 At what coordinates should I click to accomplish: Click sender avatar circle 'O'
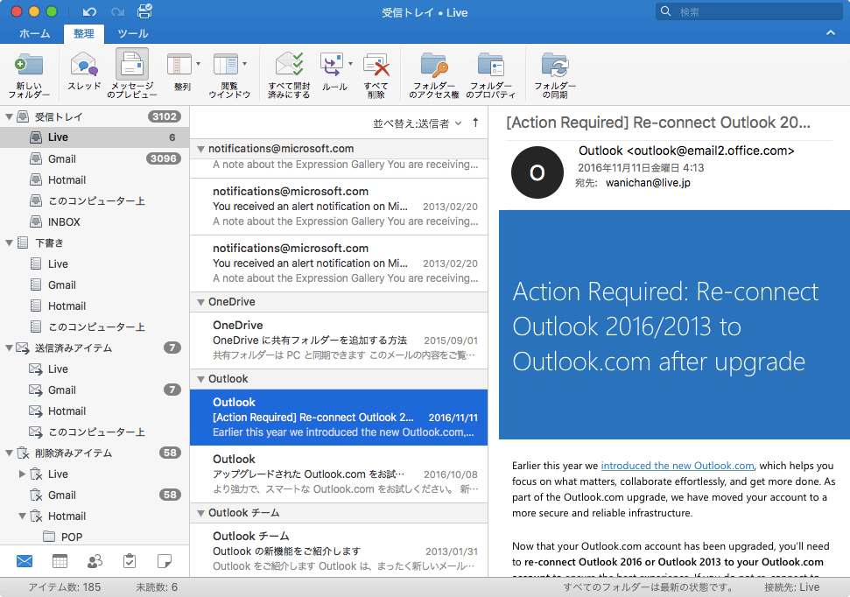coord(537,172)
